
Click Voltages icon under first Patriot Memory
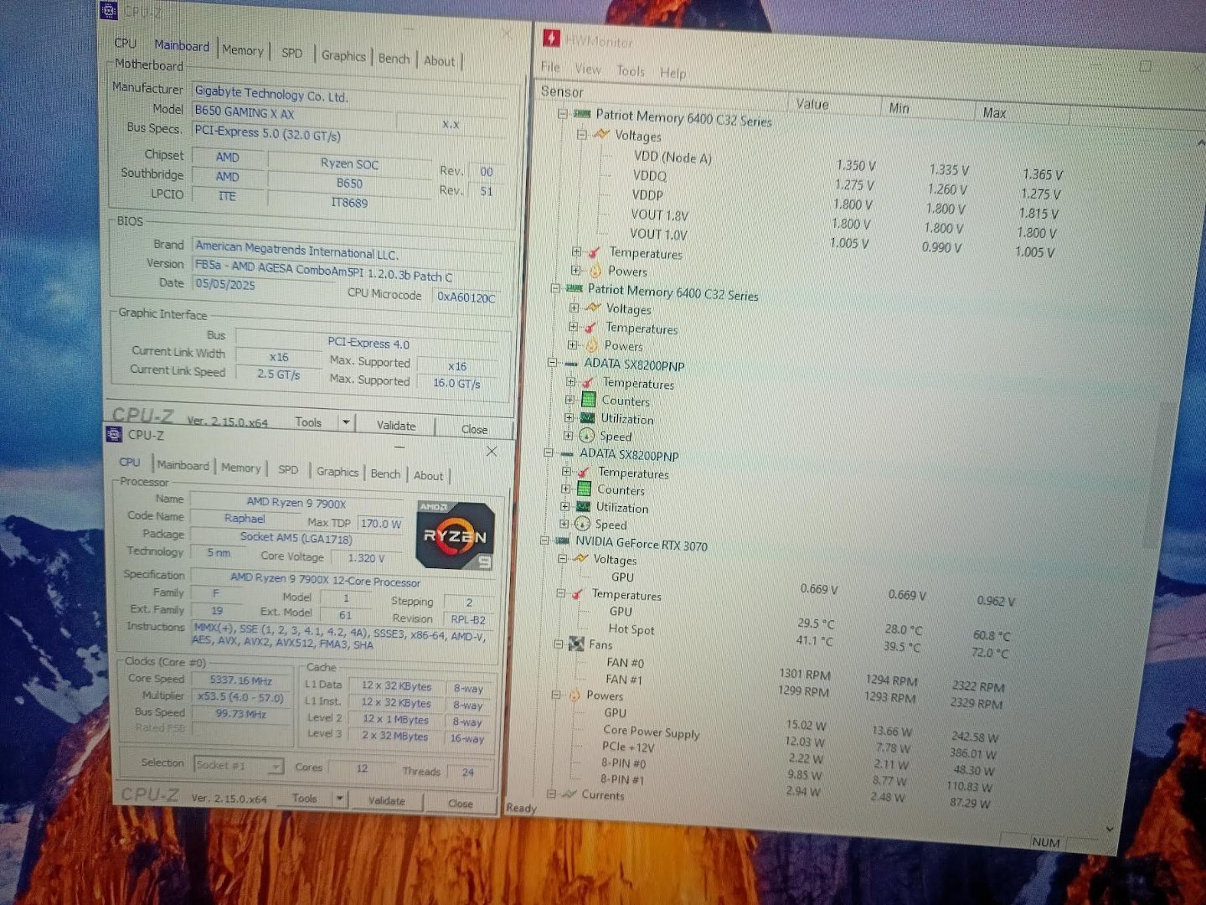pyautogui.click(x=600, y=134)
